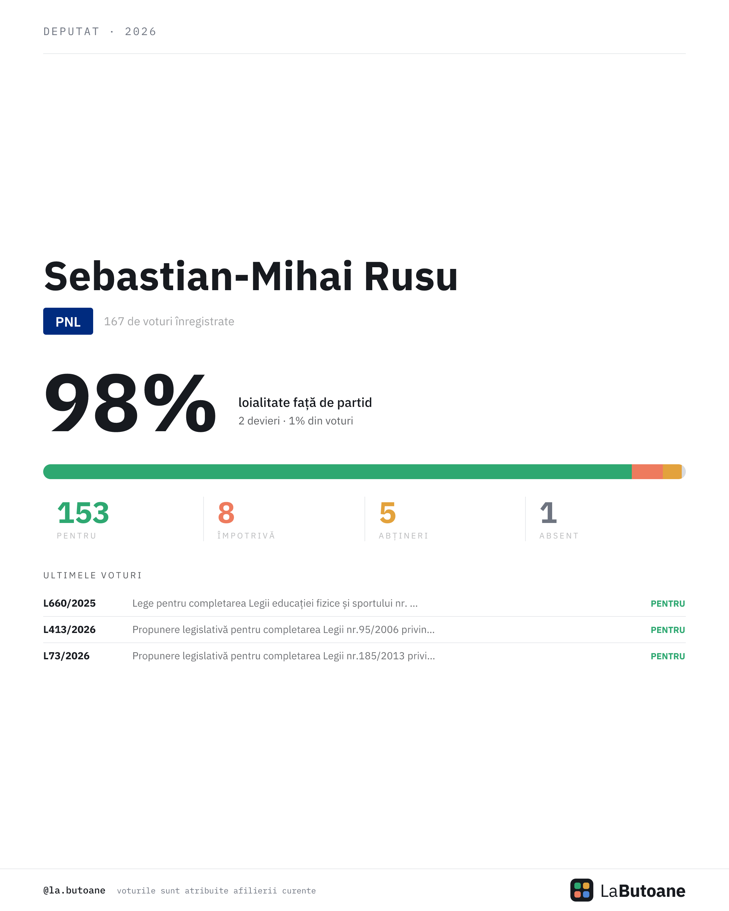Select the L73/2026 law identifier

pos(66,656)
